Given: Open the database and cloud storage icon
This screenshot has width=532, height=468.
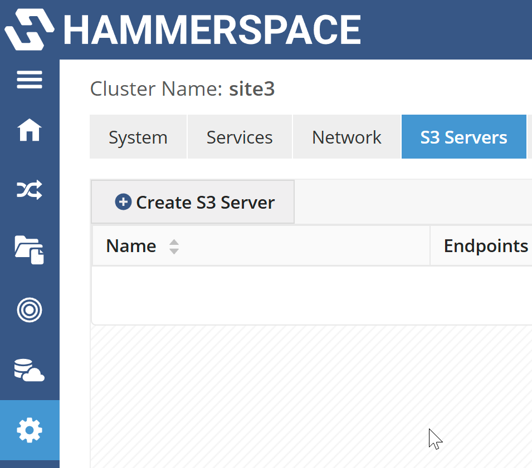Looking at the screenshot, I should pyautogui.click(x=30, y=370).
